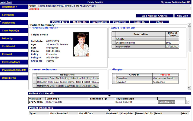Open Office Forms section

(x=14, y=78)
